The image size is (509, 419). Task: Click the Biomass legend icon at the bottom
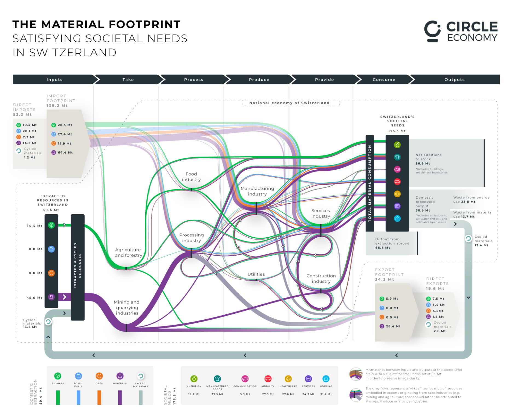click(58, 376)
